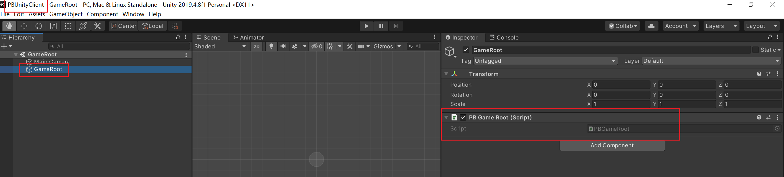Open the Tag Untagged dropdown
784x177 pixels.
click(545, 61)
